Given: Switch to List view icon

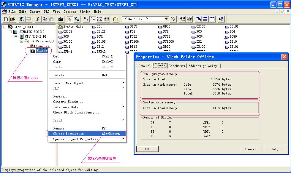Looking at the screenshot, I should [100, 19].
